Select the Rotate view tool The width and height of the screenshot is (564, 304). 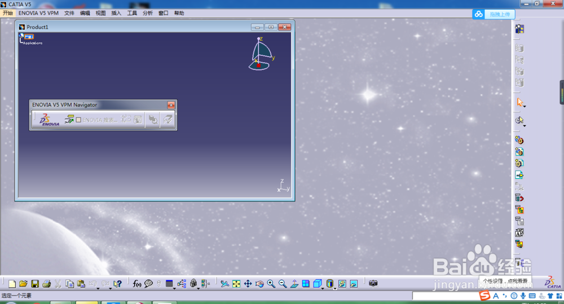[x=259, y=284]
